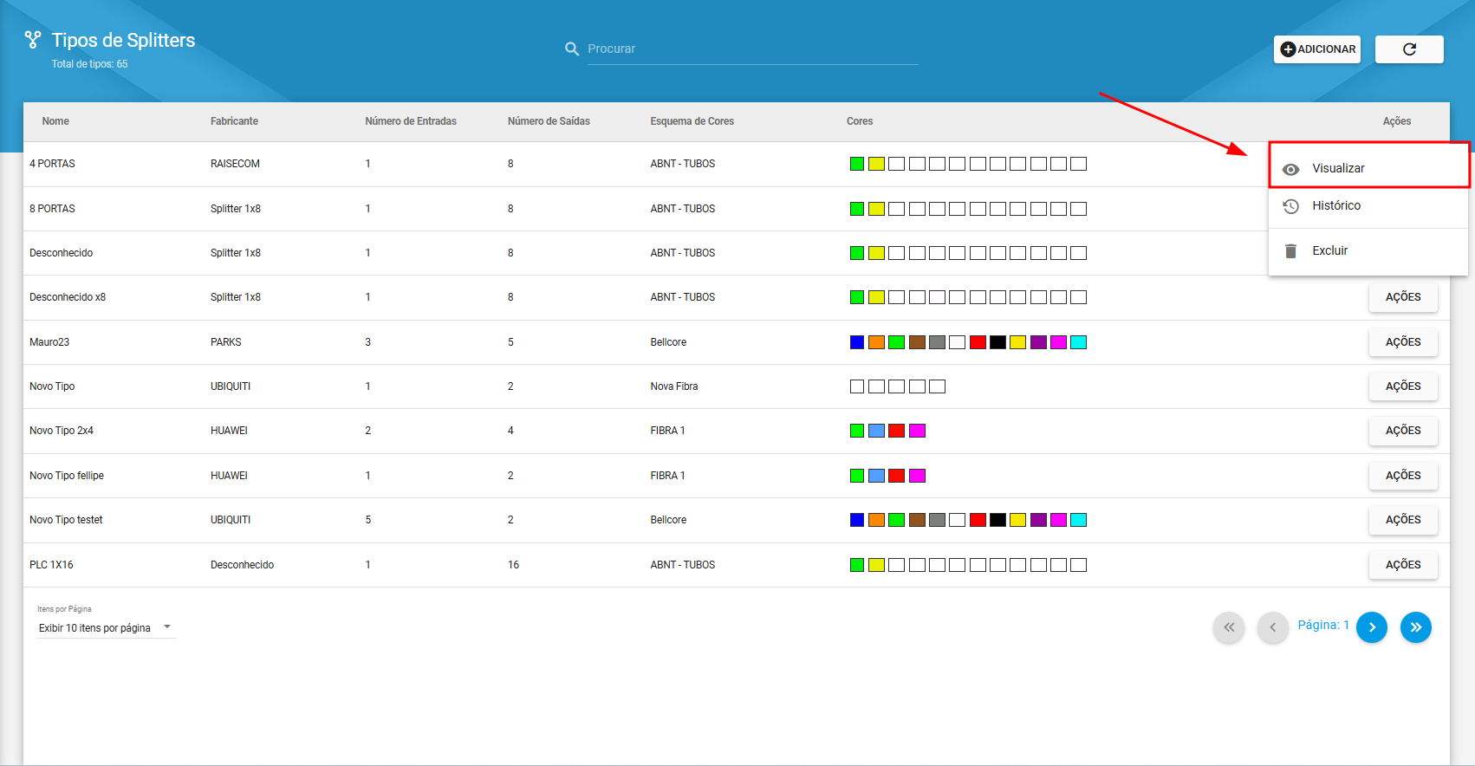Image resolution: width=1475 pixels, height=766 pixels.
Task: Click the Desconhecido manufacturer cell
Action: pyautogui.click(x=242, y=565)
